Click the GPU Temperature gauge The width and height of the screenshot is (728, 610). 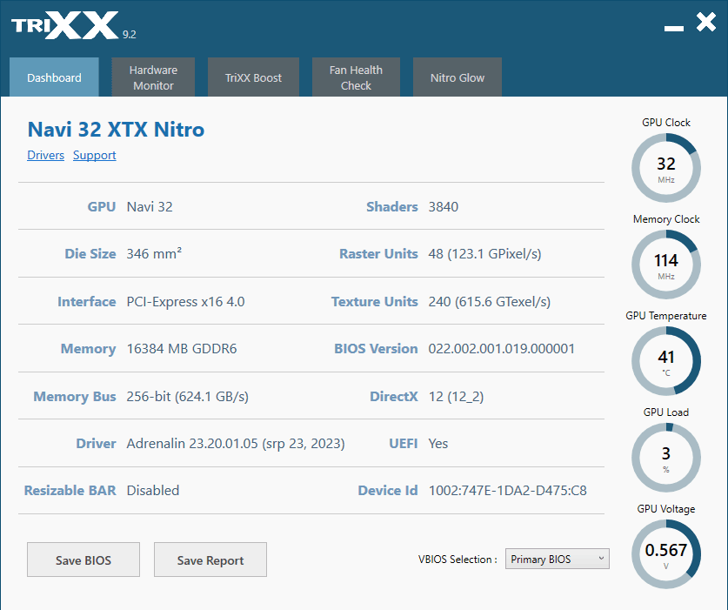coord(666,361)
